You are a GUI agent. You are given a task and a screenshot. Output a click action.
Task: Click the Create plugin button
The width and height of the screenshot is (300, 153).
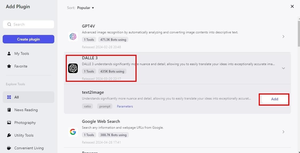28,39
